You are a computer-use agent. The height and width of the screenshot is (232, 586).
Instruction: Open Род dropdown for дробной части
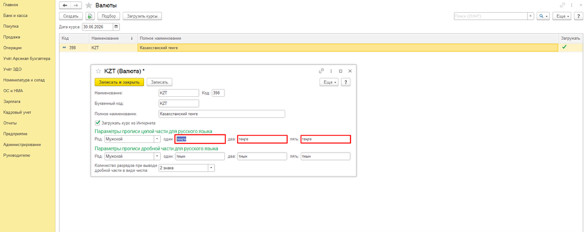tap(157, 156)
